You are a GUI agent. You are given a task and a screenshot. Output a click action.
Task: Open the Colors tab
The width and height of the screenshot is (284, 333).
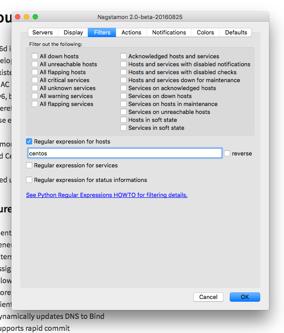coord(205,32)
